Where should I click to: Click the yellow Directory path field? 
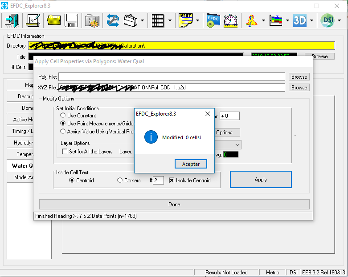(x=181, y=46)
